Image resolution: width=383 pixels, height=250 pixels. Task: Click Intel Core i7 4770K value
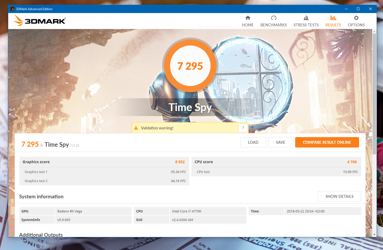(x=187, y=211)
